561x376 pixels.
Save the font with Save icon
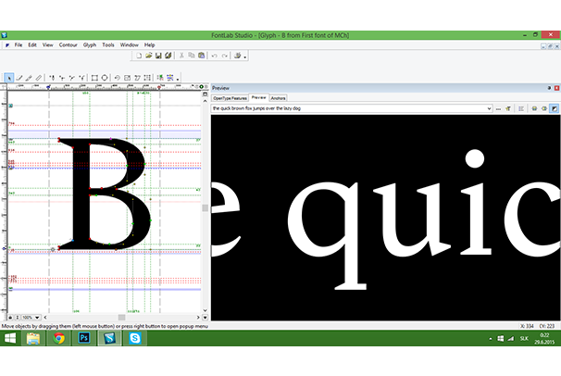pos(158,56)
